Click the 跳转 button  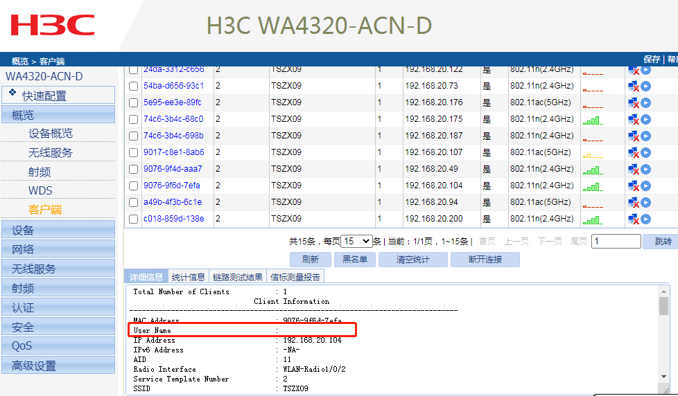pos(661,242)
